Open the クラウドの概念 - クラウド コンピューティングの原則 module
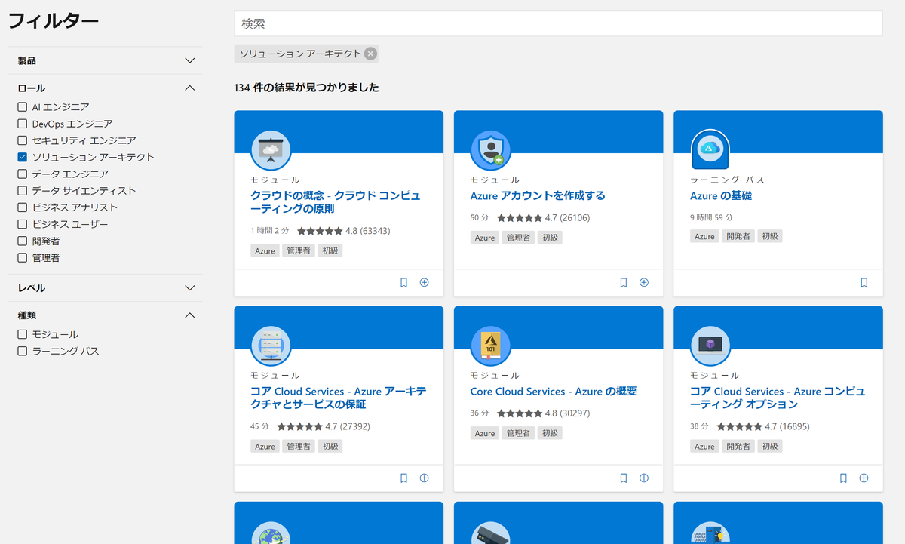The width and height of the screenshot is (905, 544). tap(336, 202)
